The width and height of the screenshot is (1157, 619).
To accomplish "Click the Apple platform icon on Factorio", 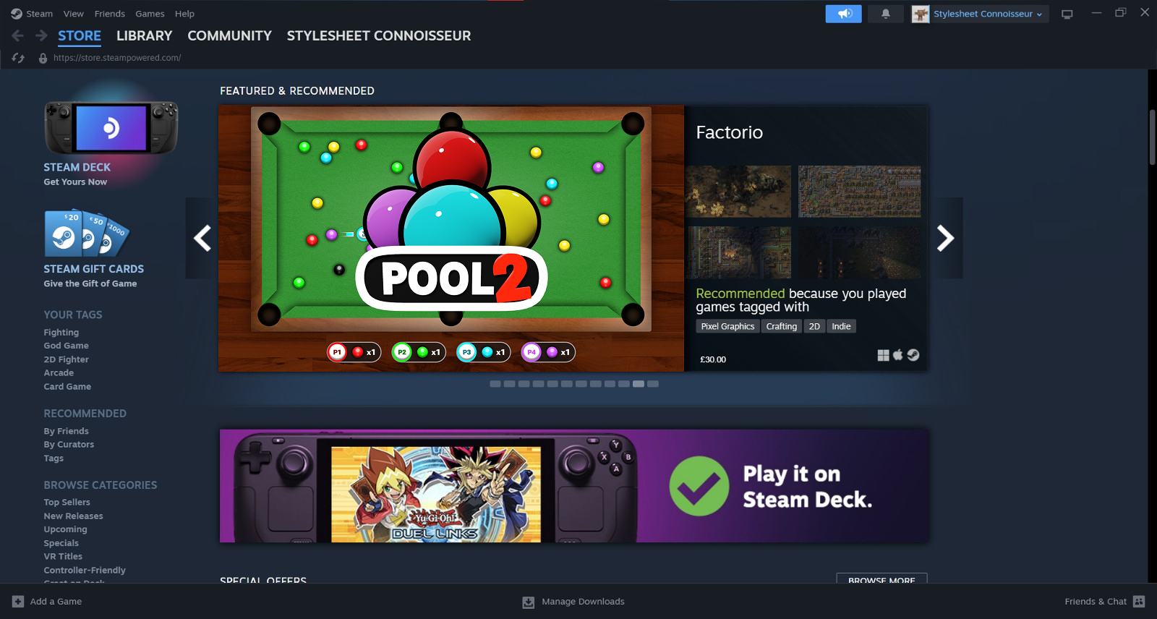I will point(898,354).
